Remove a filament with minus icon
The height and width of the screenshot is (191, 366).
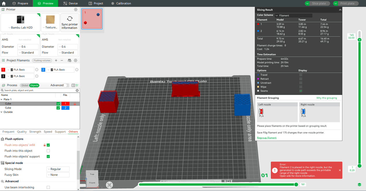coord(62,60)
